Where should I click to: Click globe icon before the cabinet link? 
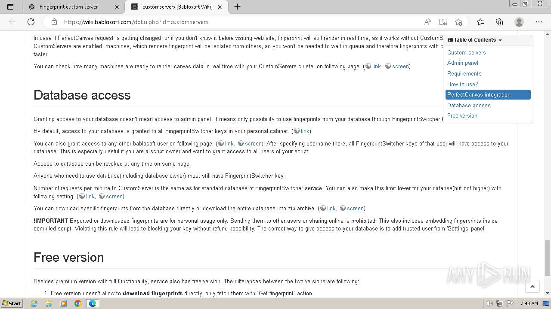click(297, 131)
